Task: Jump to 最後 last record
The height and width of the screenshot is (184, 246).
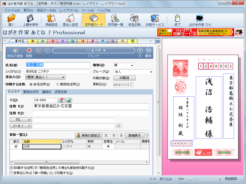Action: [x=148, y=50]
